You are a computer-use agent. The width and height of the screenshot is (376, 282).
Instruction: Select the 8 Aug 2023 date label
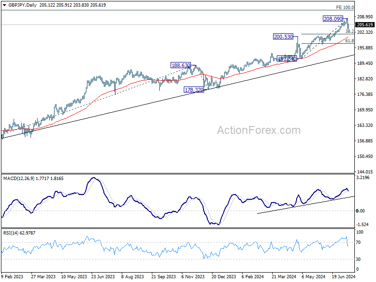click(133, 276)
